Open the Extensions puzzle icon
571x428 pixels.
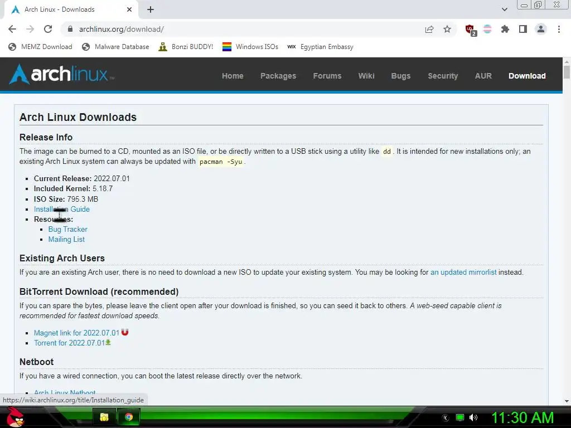tap(505, 29)
